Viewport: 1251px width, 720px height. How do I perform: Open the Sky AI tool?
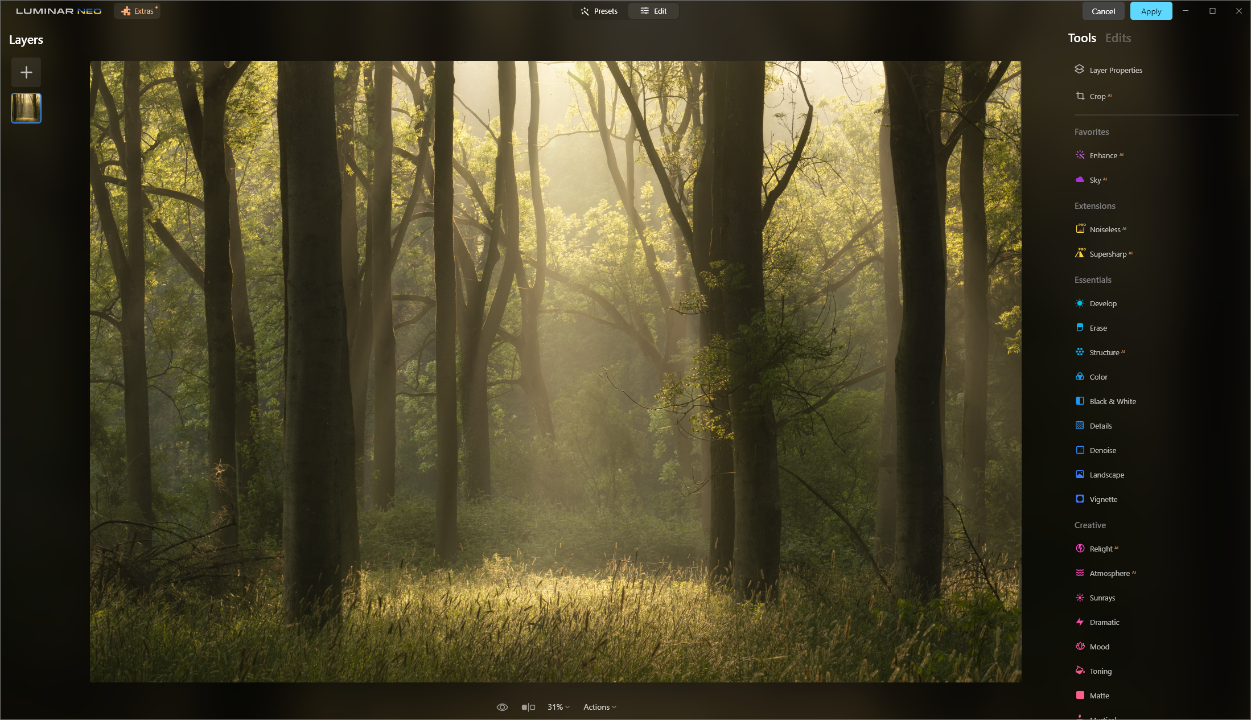coord(1094,180)
